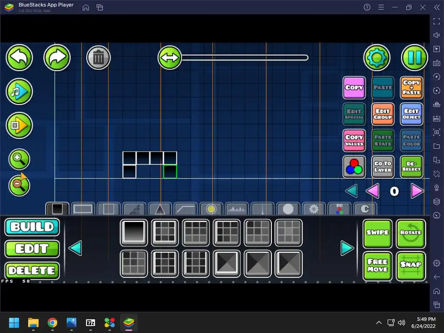Open BlueStacks home tab icon
The image size is (444, 333).
pos(86,8)
